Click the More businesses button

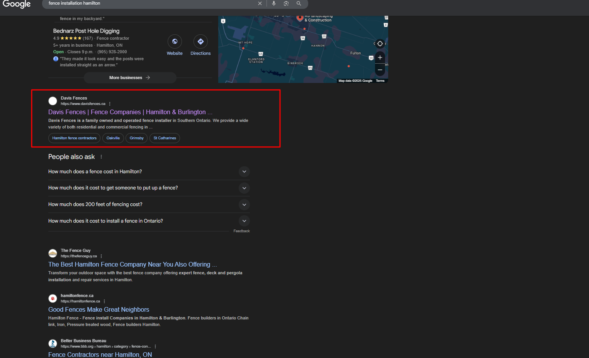click(130, 78)
